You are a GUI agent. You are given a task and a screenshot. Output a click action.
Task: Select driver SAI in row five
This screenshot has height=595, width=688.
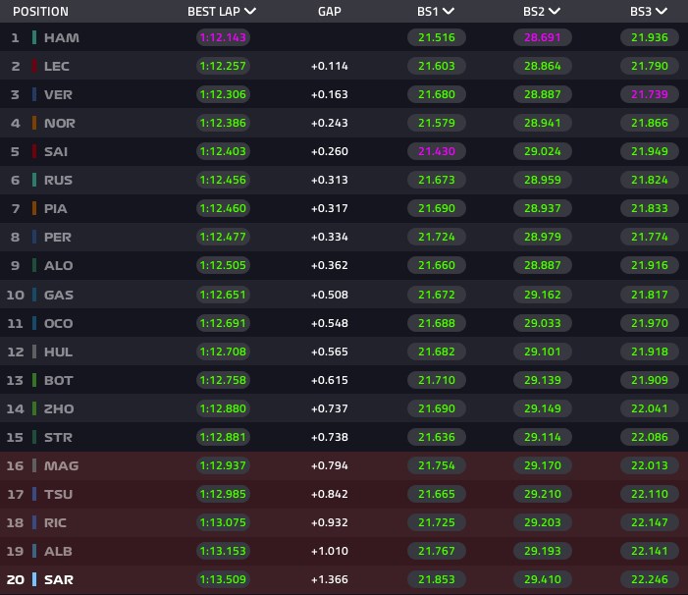[x=56, y=152]
